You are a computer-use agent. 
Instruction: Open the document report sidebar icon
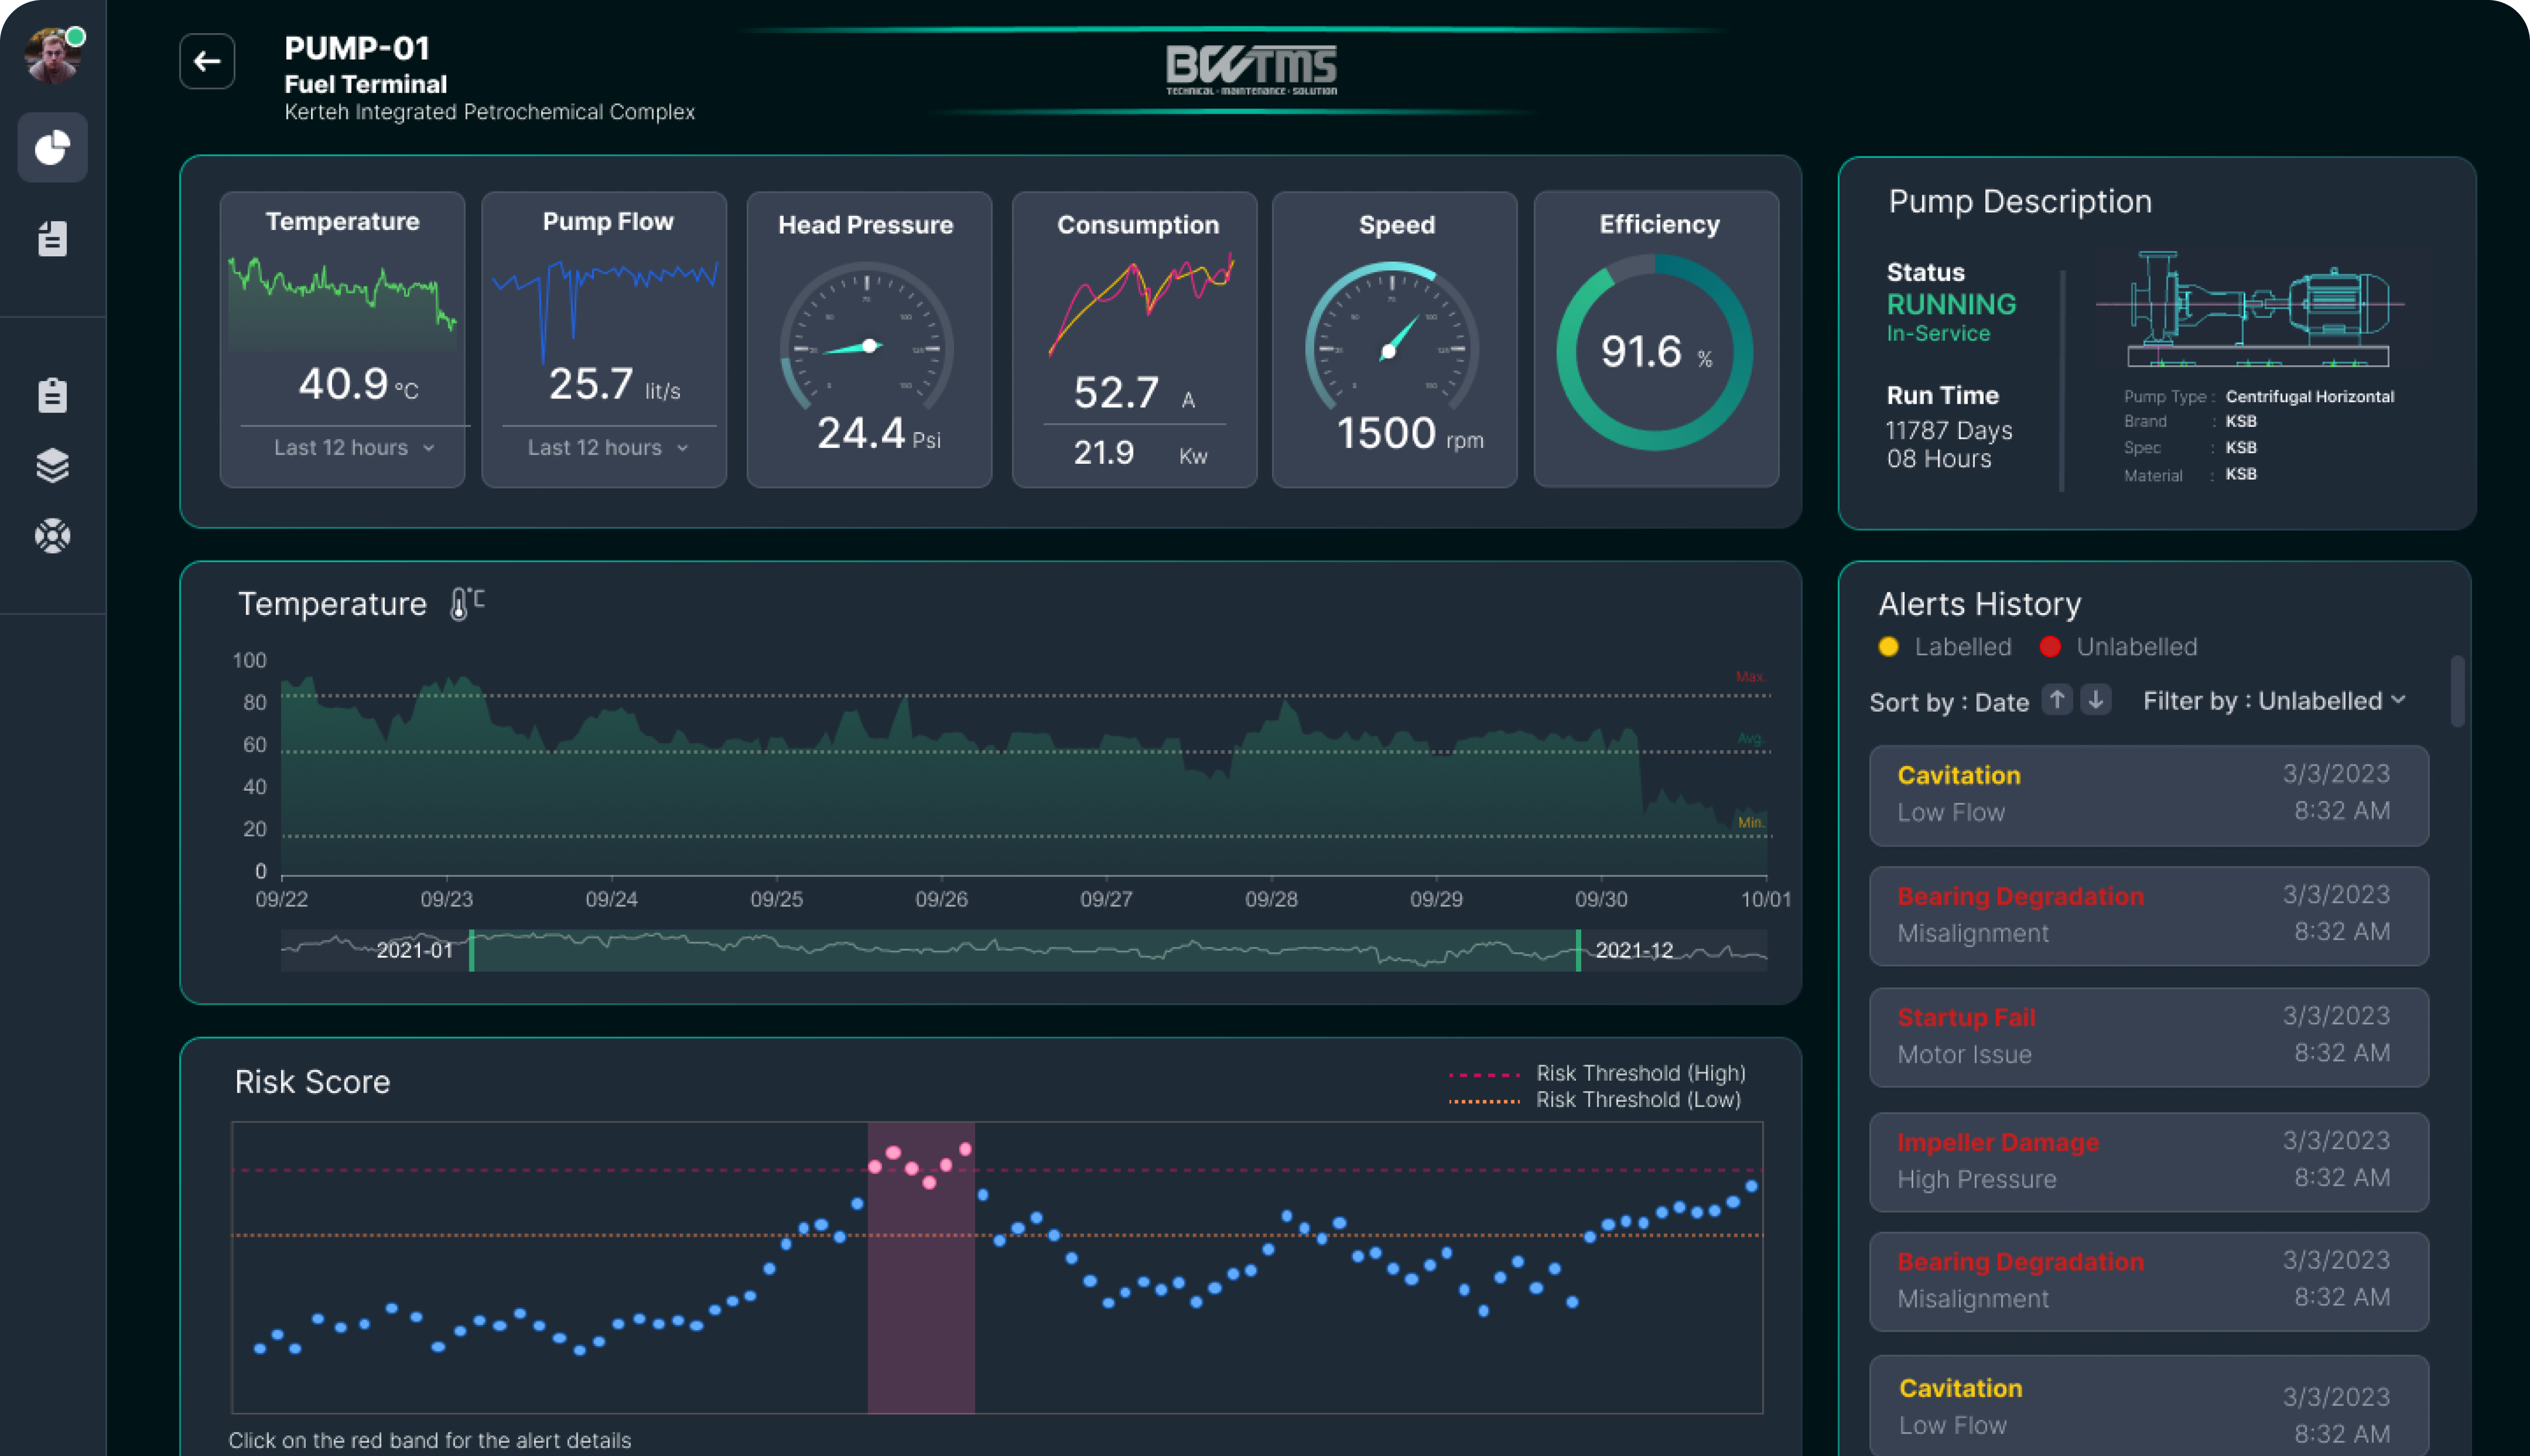[52, 239]
